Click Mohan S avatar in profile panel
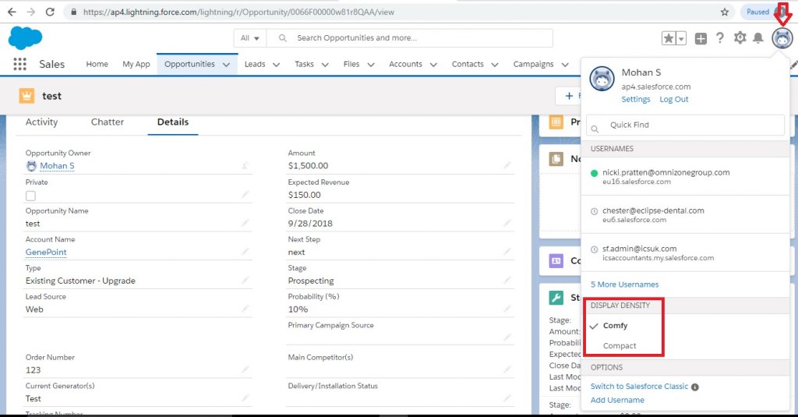 tap(602, 79)
